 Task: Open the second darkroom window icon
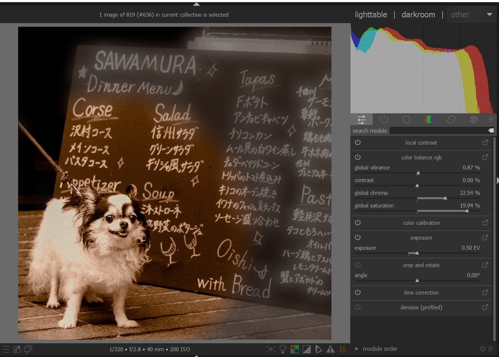coord(28,349)
